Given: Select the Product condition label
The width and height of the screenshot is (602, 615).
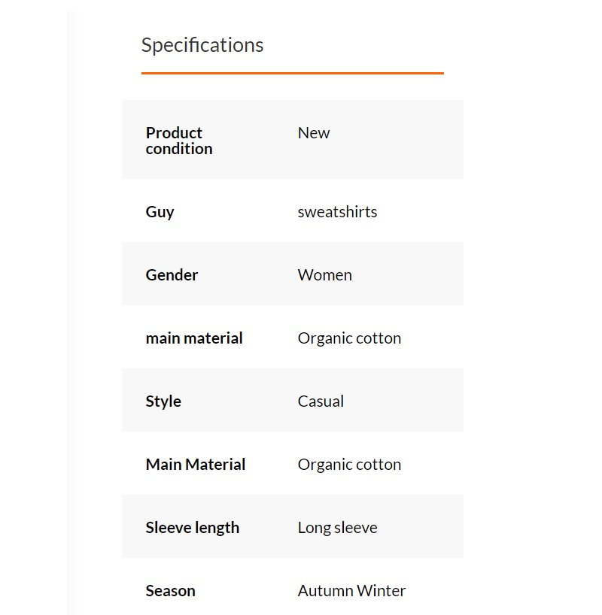Looking at the screenshot, I should click(179, 141).
